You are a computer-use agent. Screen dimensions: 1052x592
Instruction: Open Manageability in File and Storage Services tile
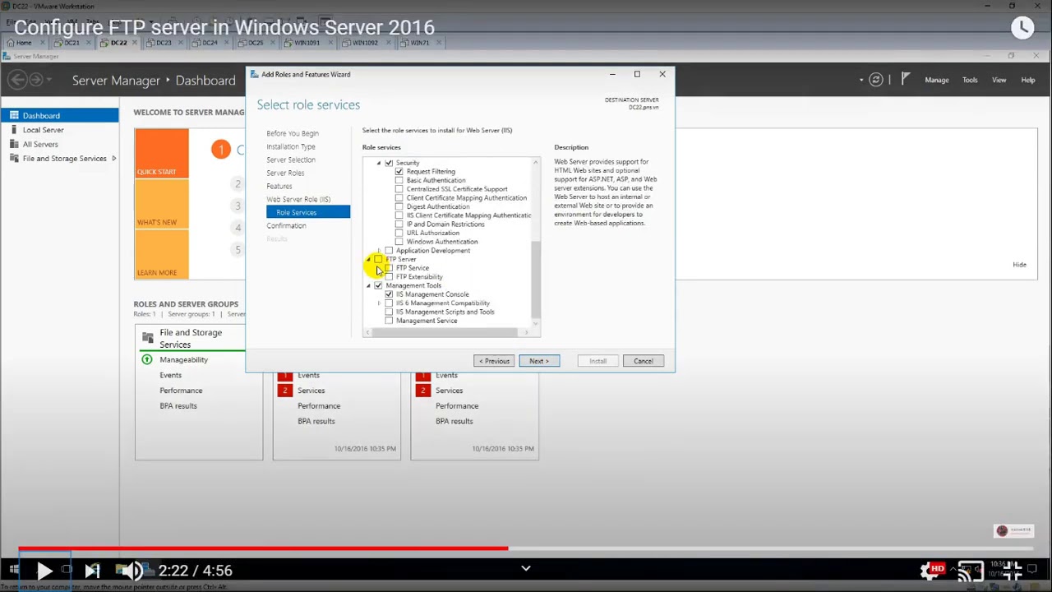pos(183,360)
